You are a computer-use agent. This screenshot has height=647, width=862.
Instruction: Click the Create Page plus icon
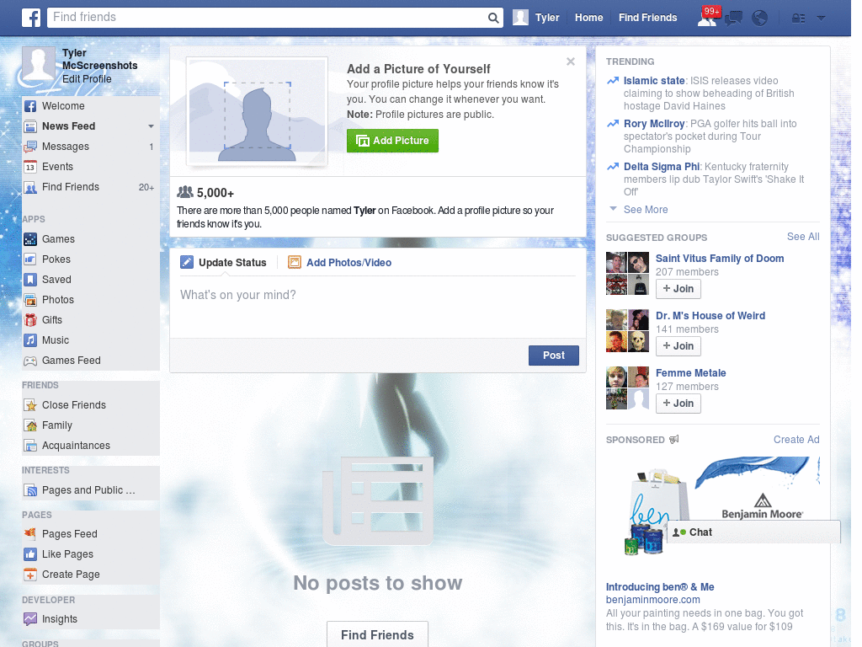30,575
